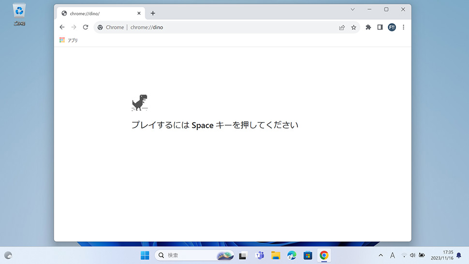Reload the chrome://dino page
The height and width of the screenshot is (264, 469).
click(x=86, y=27)
